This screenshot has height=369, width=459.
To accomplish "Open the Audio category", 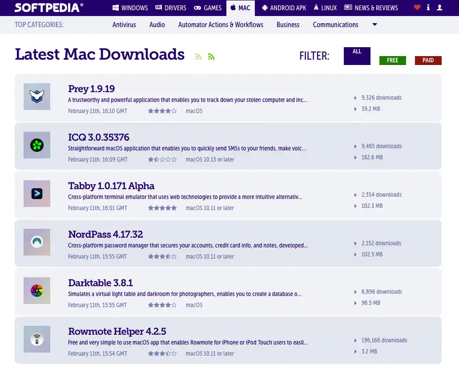I will 157,24.
